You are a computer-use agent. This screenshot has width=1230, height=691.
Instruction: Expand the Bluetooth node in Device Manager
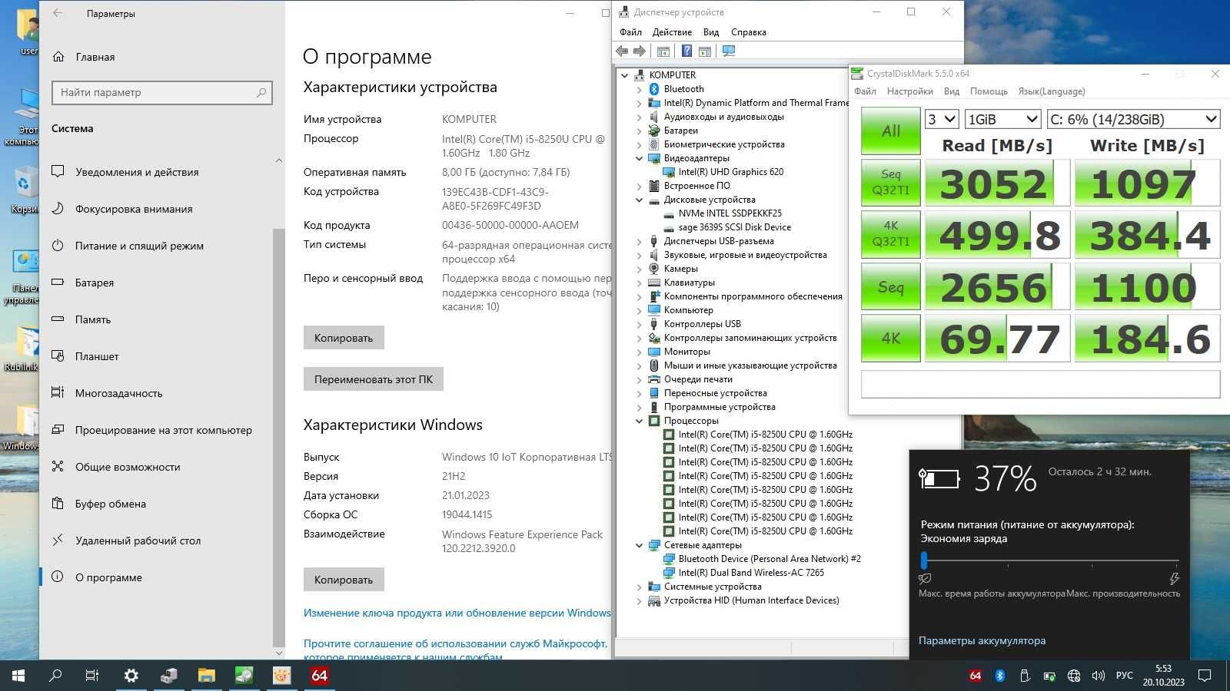(639, 89)
